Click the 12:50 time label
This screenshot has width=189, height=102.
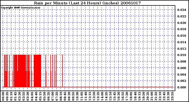click(x=94, y=96)
